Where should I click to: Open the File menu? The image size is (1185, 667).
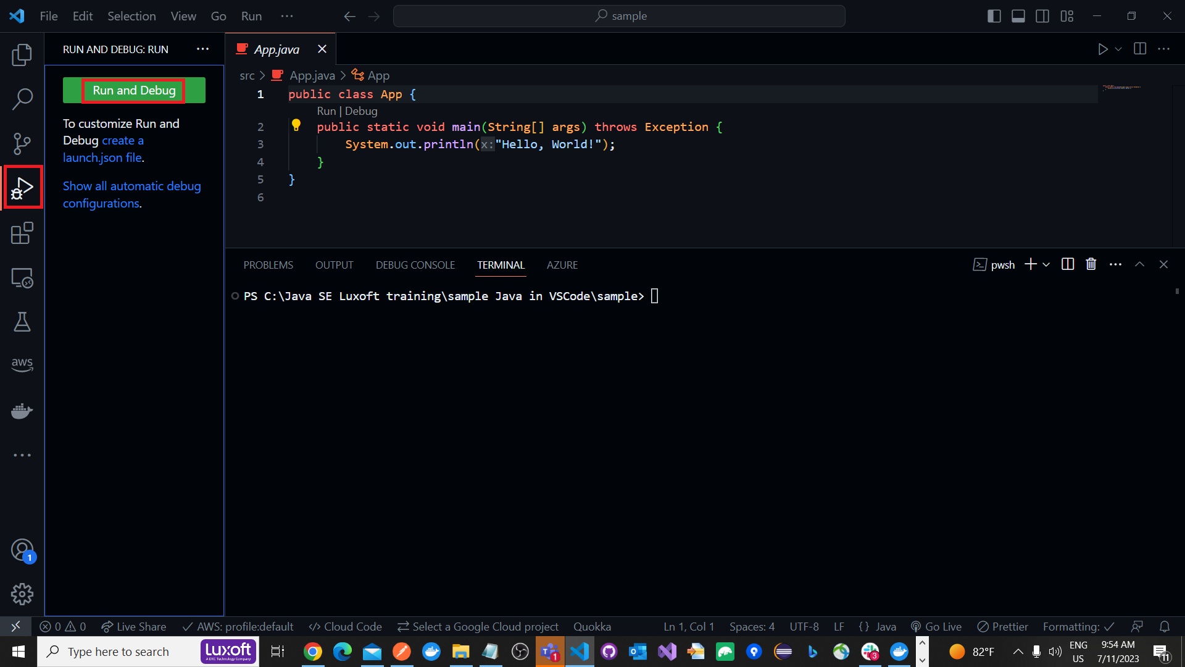(49, 16)
